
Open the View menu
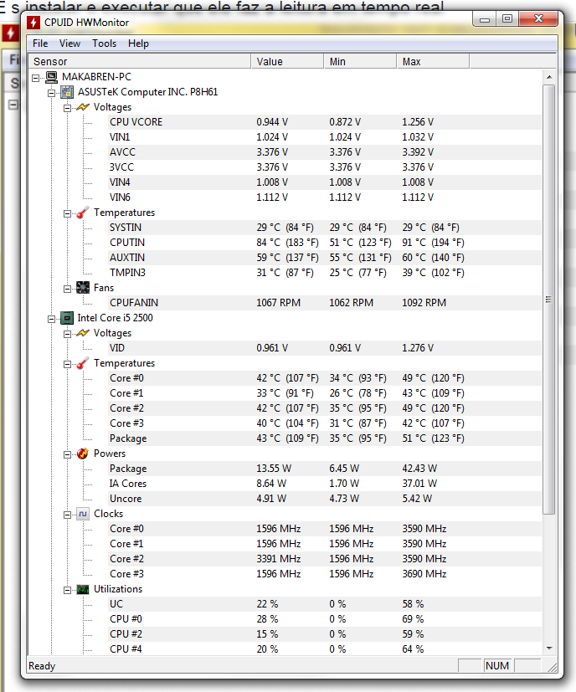69,44
